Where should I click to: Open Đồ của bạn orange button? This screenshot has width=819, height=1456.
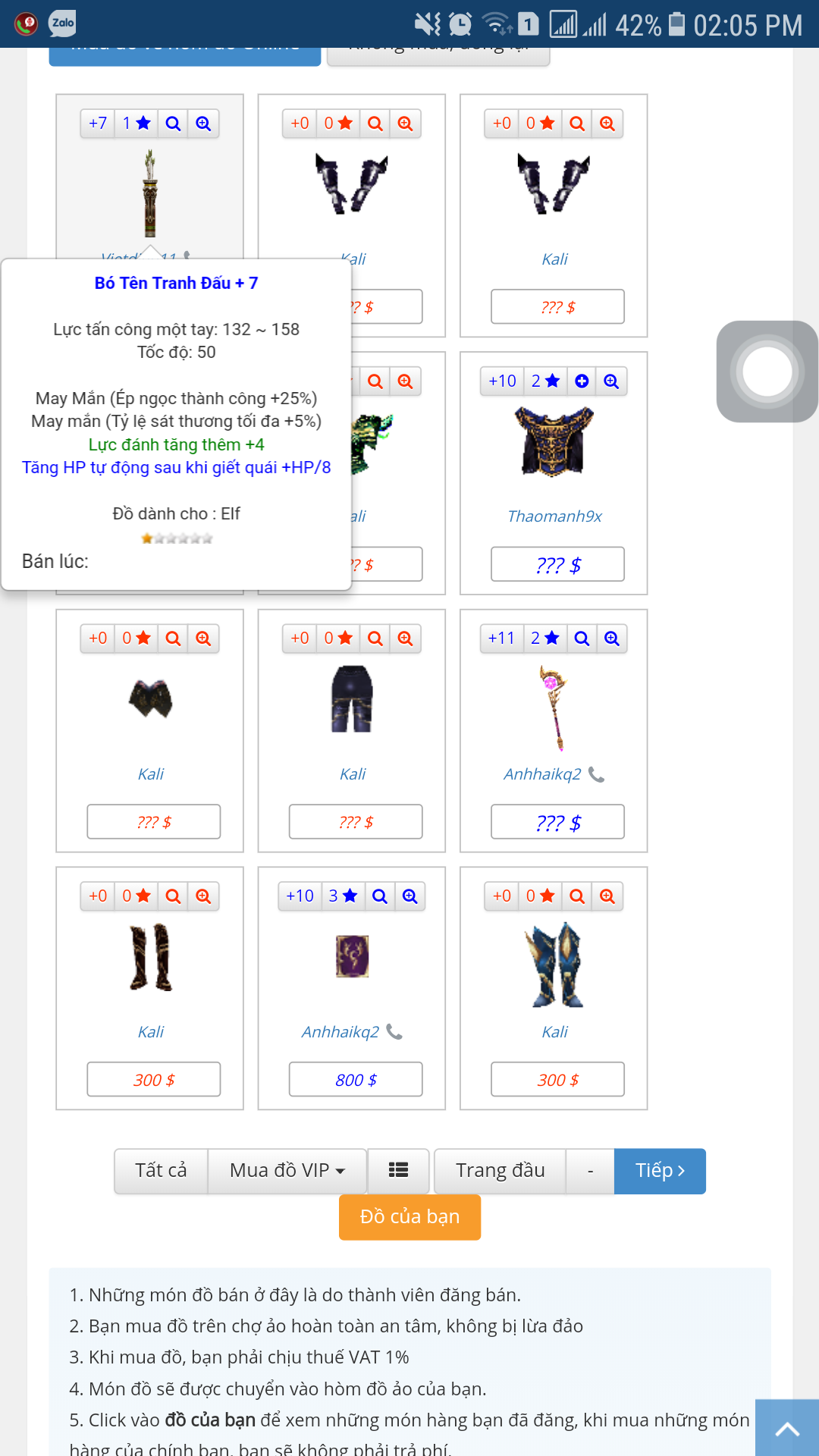[x=409, y=1216]
